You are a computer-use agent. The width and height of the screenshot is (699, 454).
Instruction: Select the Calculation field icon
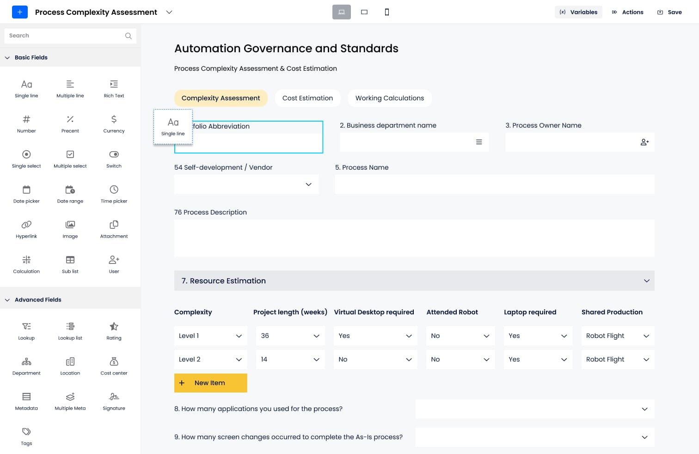26,260
